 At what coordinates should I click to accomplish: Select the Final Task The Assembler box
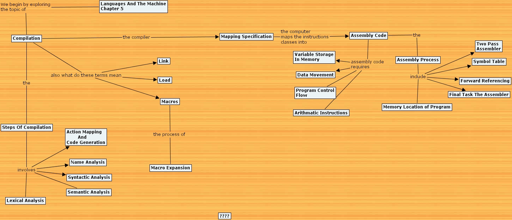pos(479,94)
